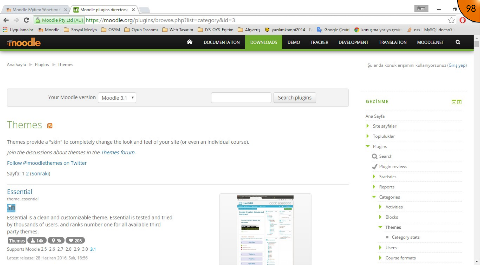The image size is (480, 270).
Task: Open Category stats in navigation tree
Action: (406, 237)
